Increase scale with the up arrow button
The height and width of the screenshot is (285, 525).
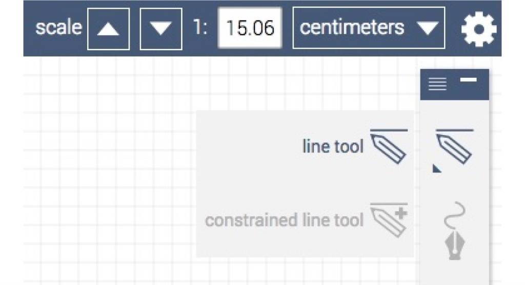108,29
